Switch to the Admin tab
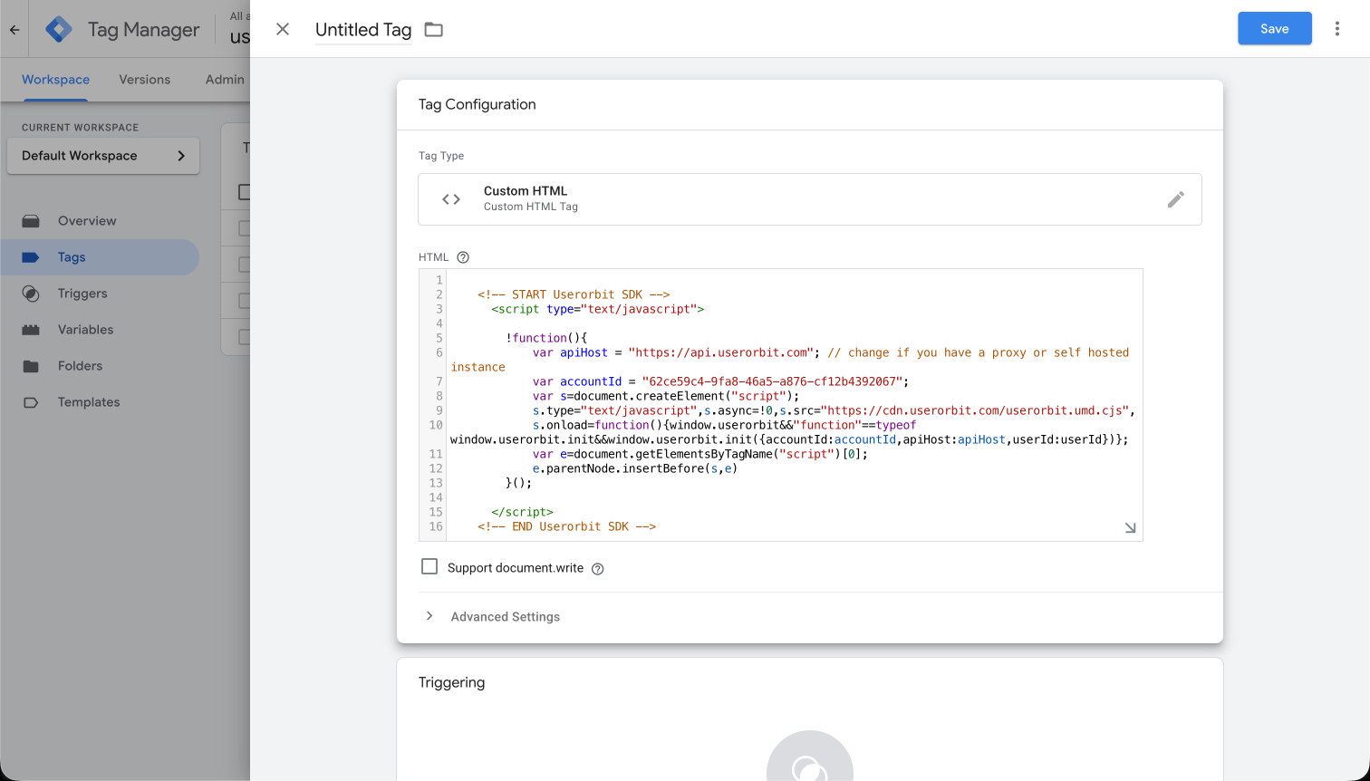The height and width of the screenshot is (781, 1370). tap(225, 80)
